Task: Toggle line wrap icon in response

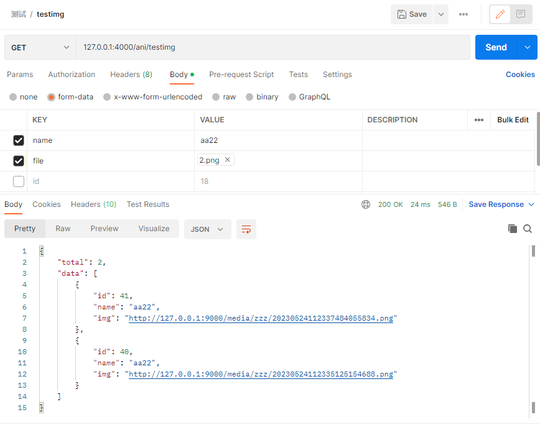Action: [x=246, y=229]
